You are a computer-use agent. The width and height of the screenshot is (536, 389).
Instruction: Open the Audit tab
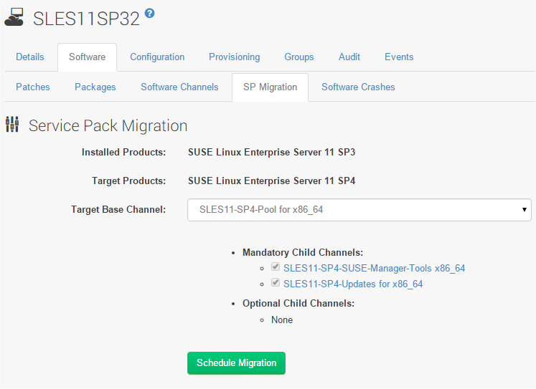point(349,57)
